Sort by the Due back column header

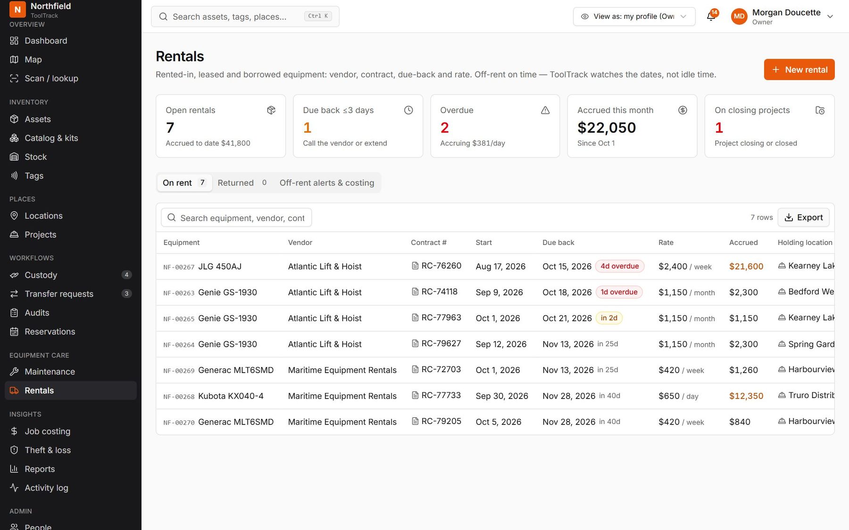point(558,243)
